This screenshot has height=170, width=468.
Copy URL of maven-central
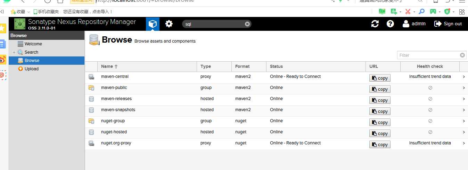380,78
